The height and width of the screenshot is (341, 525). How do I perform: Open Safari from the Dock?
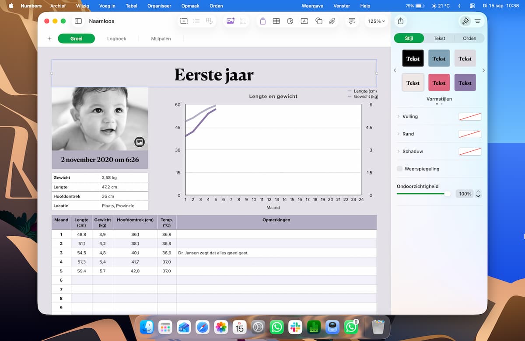202,327
